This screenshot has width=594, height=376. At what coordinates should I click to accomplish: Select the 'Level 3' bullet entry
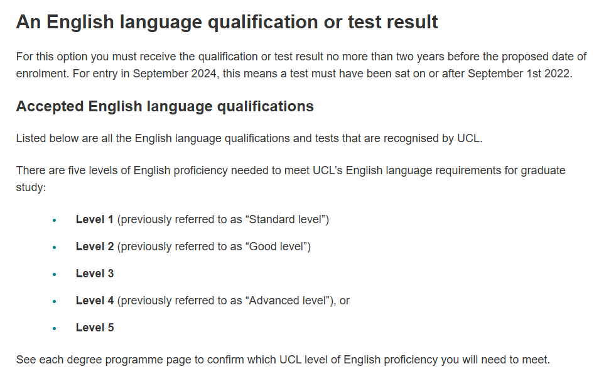coord(95,274)
